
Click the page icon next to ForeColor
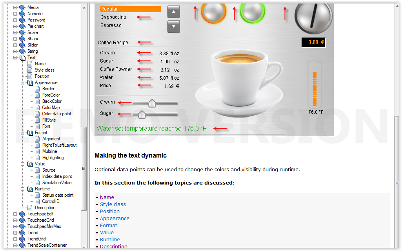click(37, 95)
